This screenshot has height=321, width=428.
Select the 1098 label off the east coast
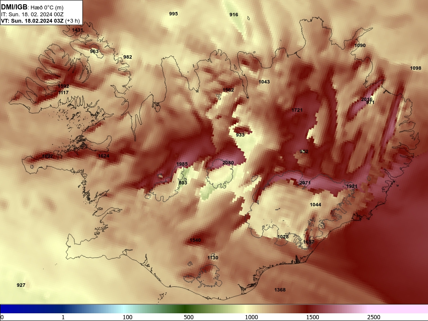[416, 68]
